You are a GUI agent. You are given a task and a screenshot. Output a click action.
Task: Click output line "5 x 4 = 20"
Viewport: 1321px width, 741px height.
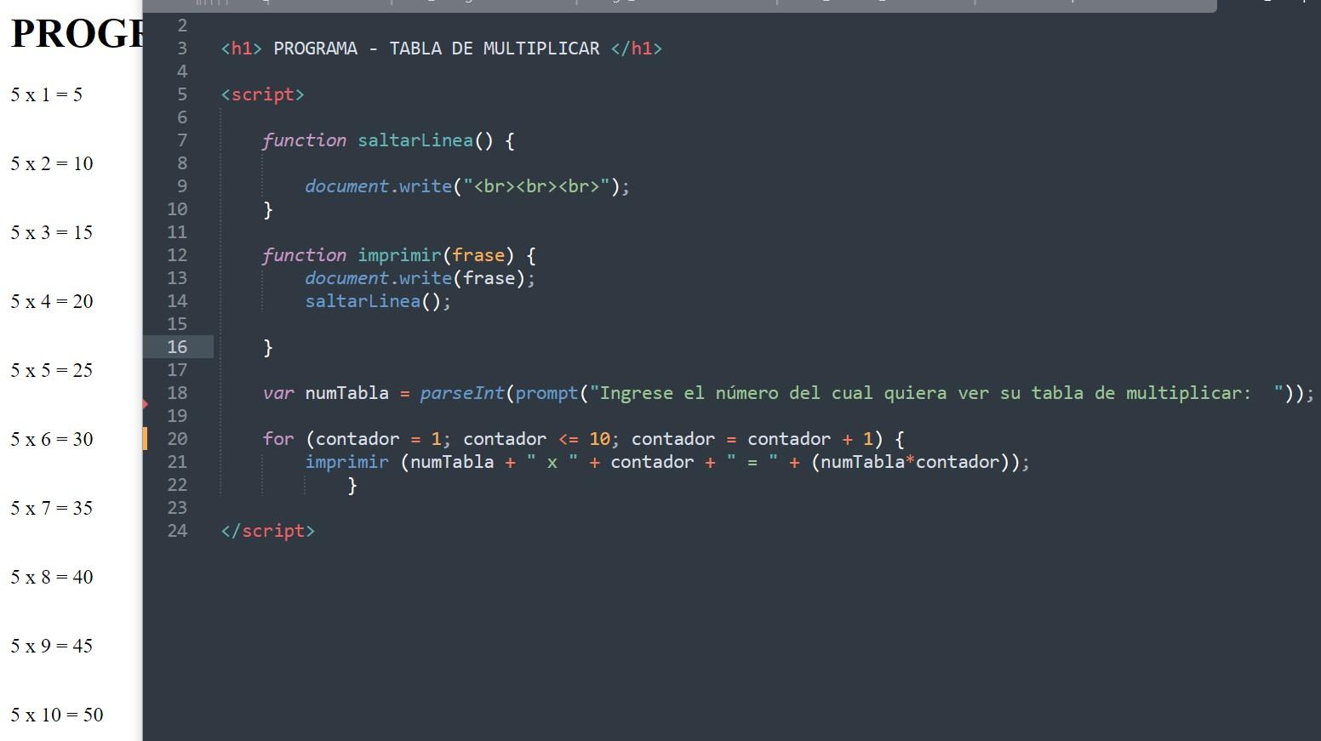point(51,301)
